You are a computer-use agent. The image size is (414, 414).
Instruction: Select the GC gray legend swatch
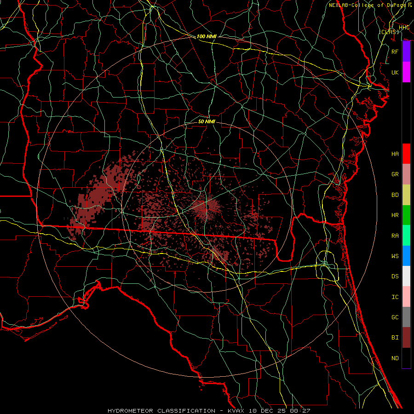pos(406,317)
